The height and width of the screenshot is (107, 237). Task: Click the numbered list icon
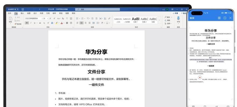coord(82,18)
